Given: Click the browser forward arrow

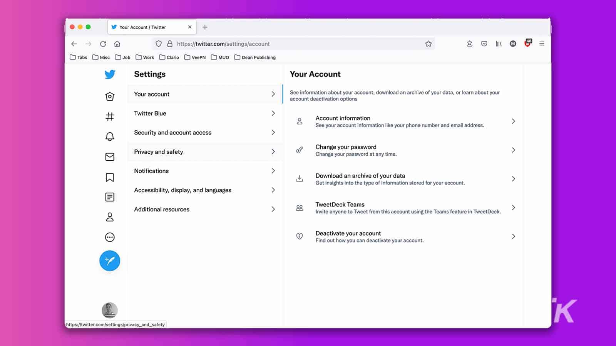Looking at the screenshot, I should point(89,44).
